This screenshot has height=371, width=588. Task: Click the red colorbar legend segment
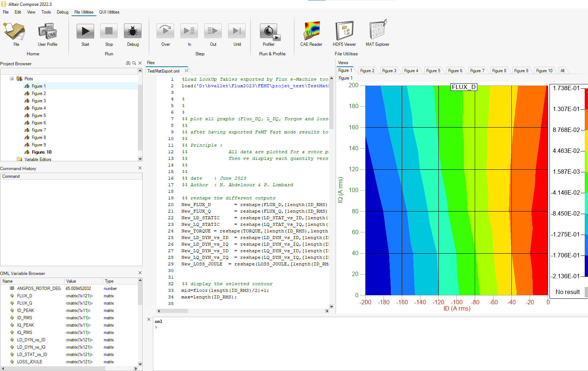tap(586, 98)
